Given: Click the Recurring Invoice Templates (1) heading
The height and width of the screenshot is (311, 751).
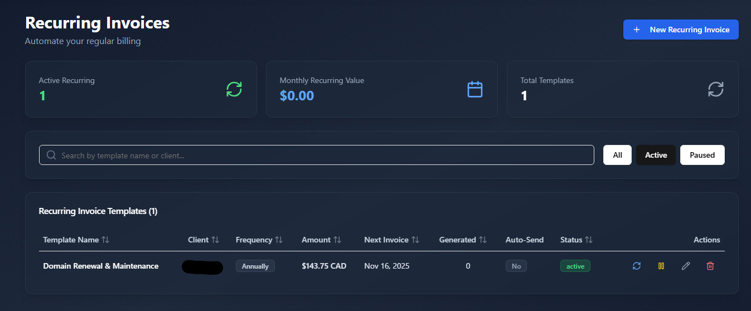Looking at the screenshot, I should 98,211.
